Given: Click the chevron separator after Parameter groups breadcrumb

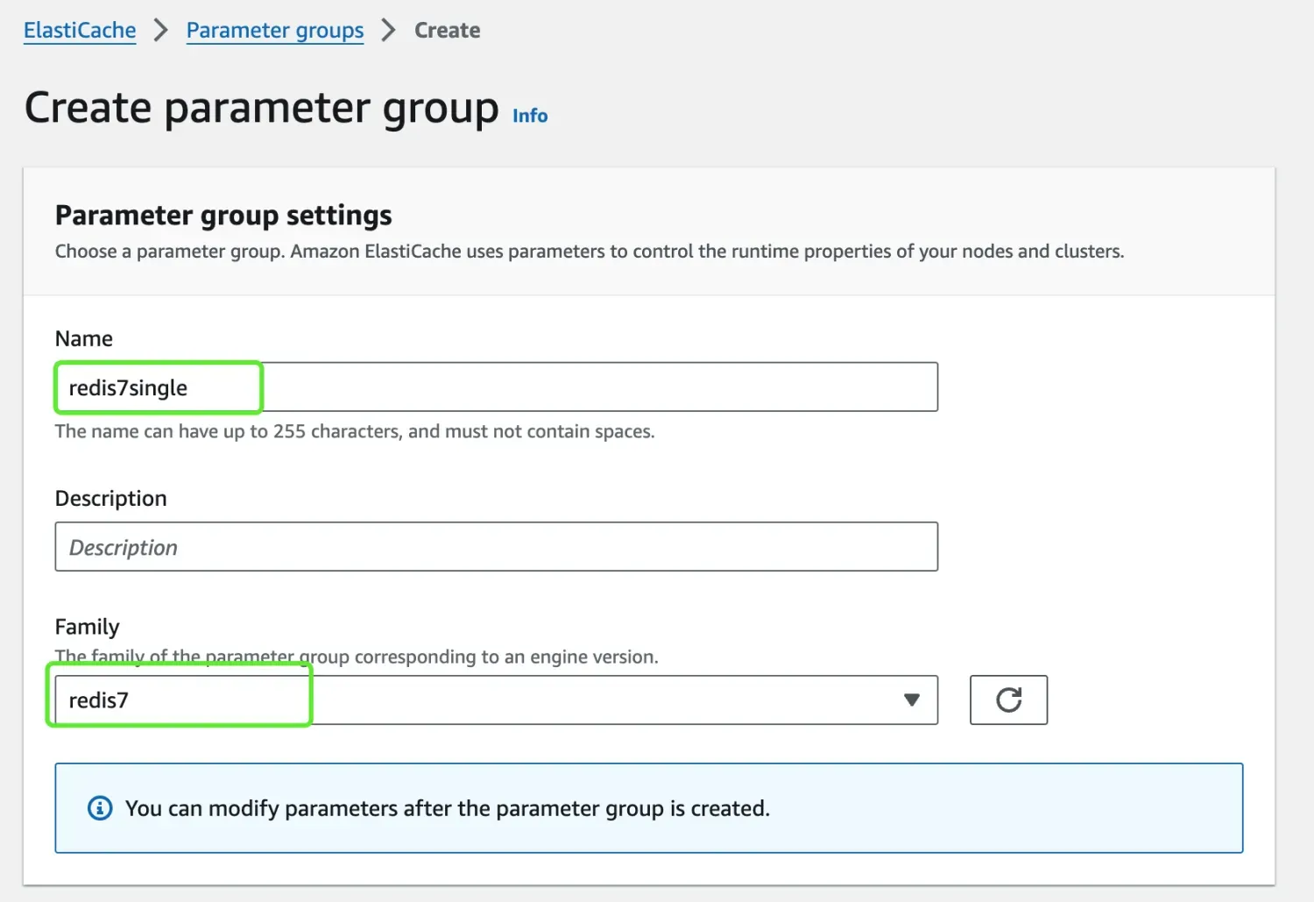Looking at the screenshot, I should (388, 31).
